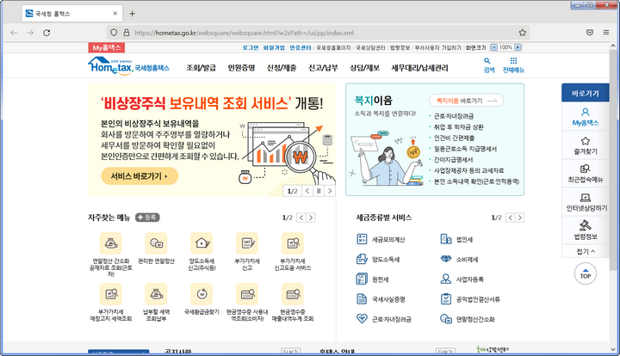Click the browser address bar
Image resolution: width=620 pixels, height=356 pixels.
click(x=316, y=33)
